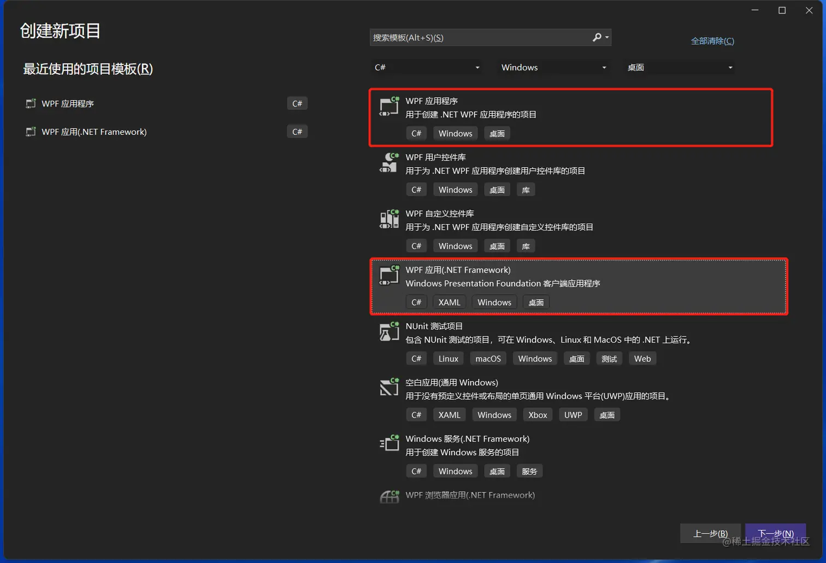Click the 全部清除(C) link
The height and width of the screenshot is (563, 826).
pos(712,40)
